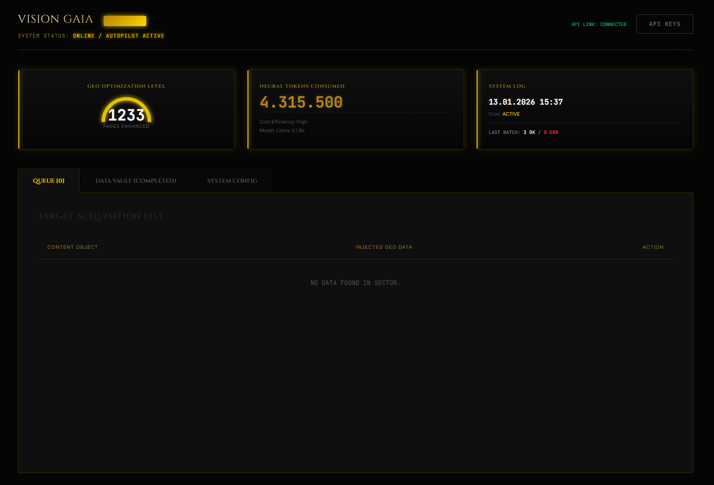This screenshot has height=485, width=714.
Task: Select the Llama 3.1 8b model text
Action: 282,130
